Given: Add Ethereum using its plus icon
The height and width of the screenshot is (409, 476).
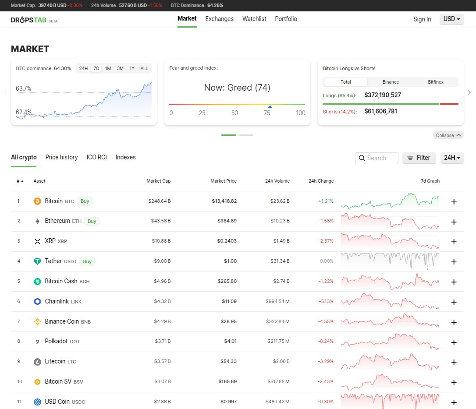Looking at the screenshot, I should (x=454, y=222).
